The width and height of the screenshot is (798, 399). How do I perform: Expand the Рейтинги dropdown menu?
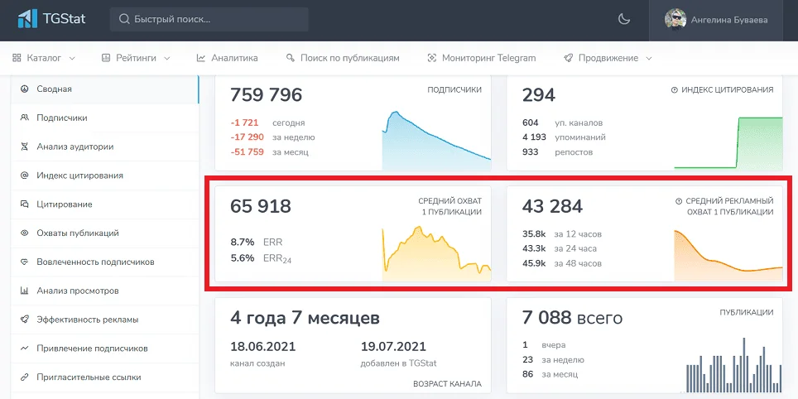pyautogui.click(x=136, y=58)
